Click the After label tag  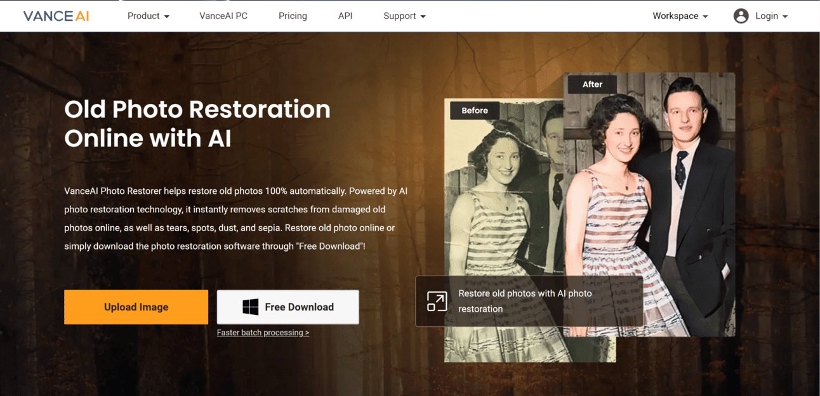(592, 84)
